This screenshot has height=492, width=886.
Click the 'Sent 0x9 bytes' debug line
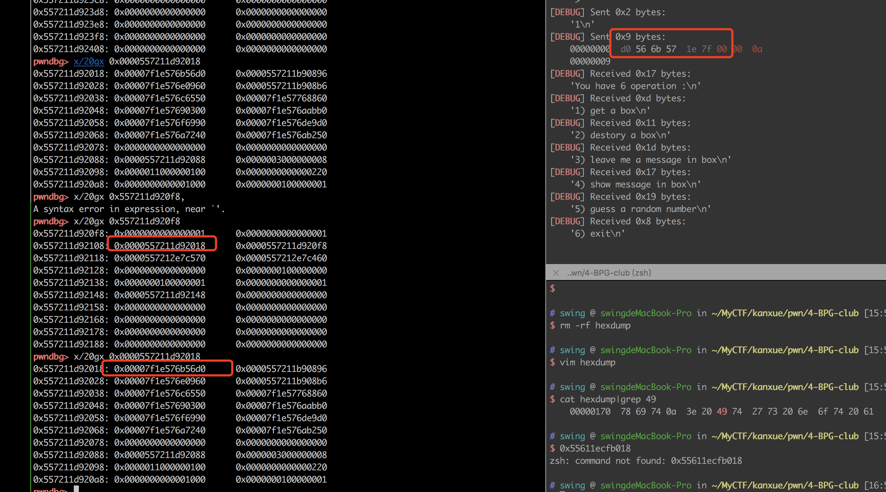[x=627, y=37]
